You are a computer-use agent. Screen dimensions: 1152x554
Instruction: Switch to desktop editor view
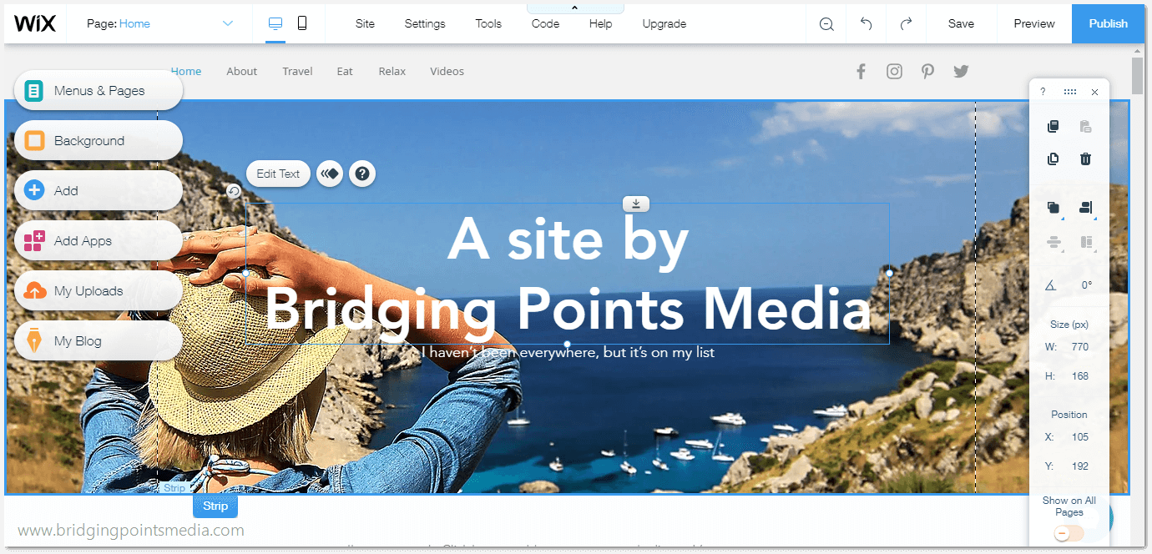pos(275,23)
